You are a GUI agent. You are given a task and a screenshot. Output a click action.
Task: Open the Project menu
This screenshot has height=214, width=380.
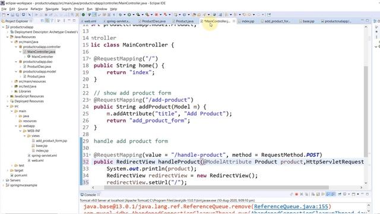click(79, 9)
